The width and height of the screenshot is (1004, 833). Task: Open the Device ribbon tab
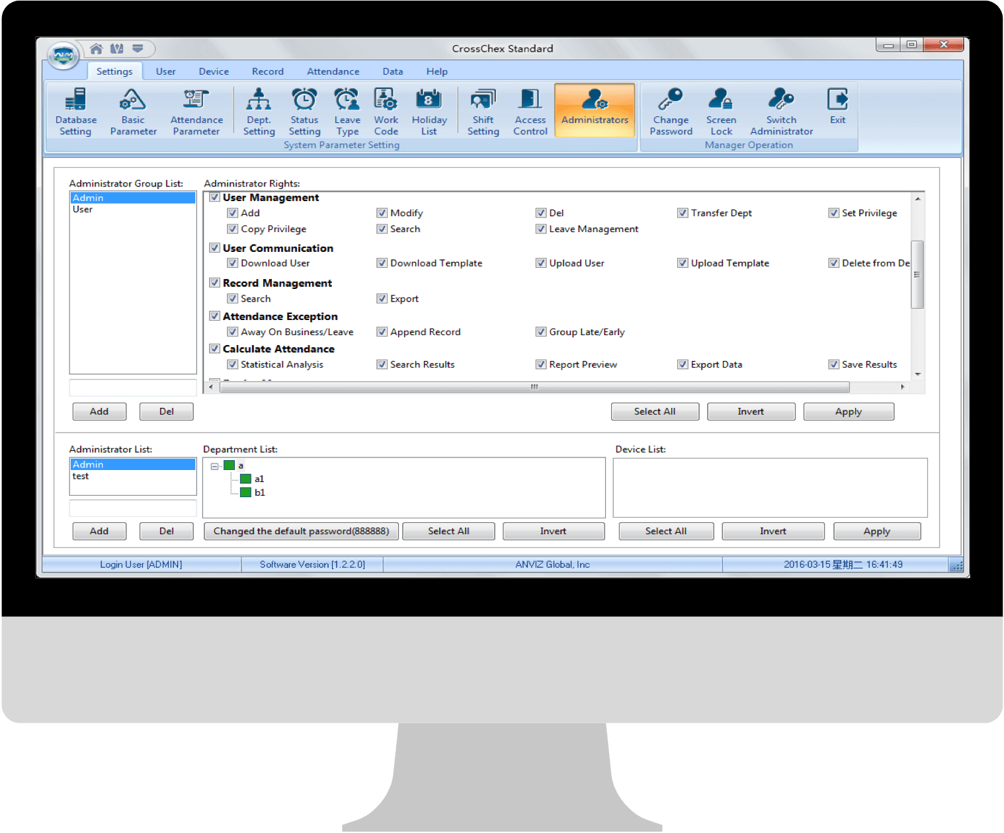(214, 71)
